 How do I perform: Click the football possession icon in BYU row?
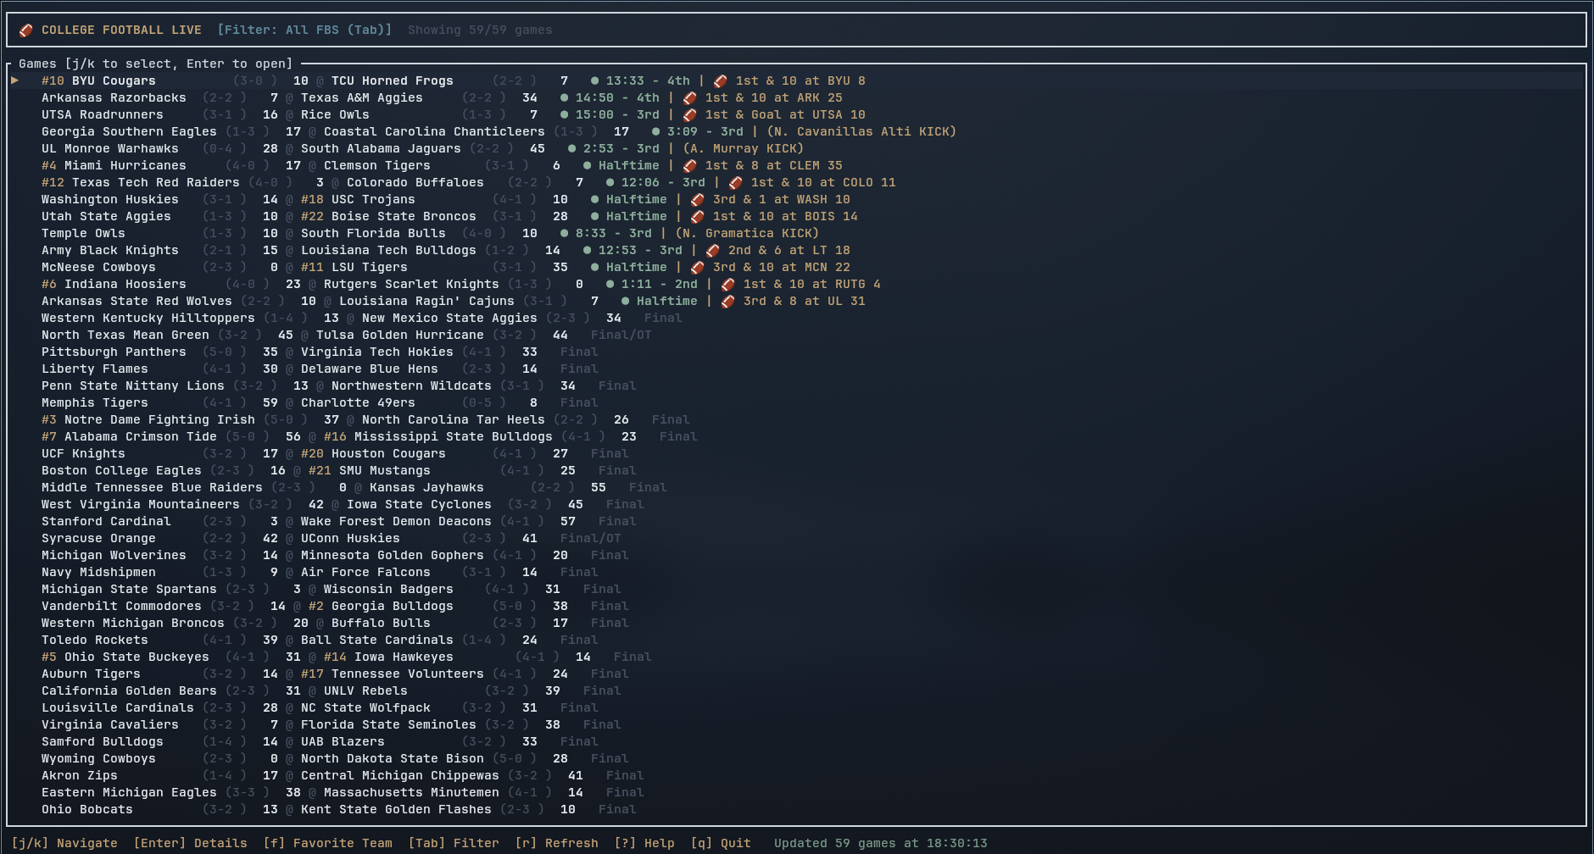pos(720,81)
